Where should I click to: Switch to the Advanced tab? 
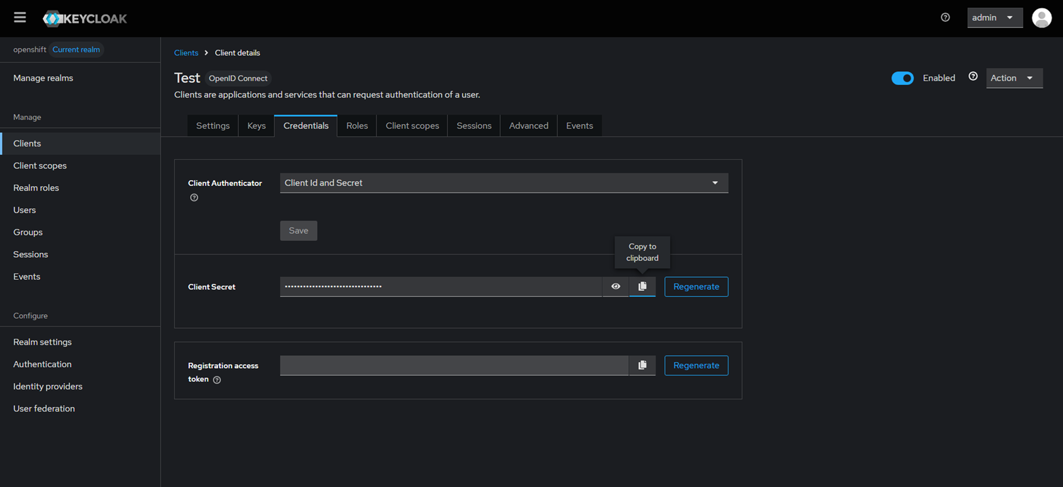(528, 126)
